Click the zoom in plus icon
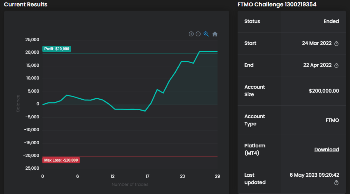The height and width of the screenshot is (194, 350). (x=191, y=34)
